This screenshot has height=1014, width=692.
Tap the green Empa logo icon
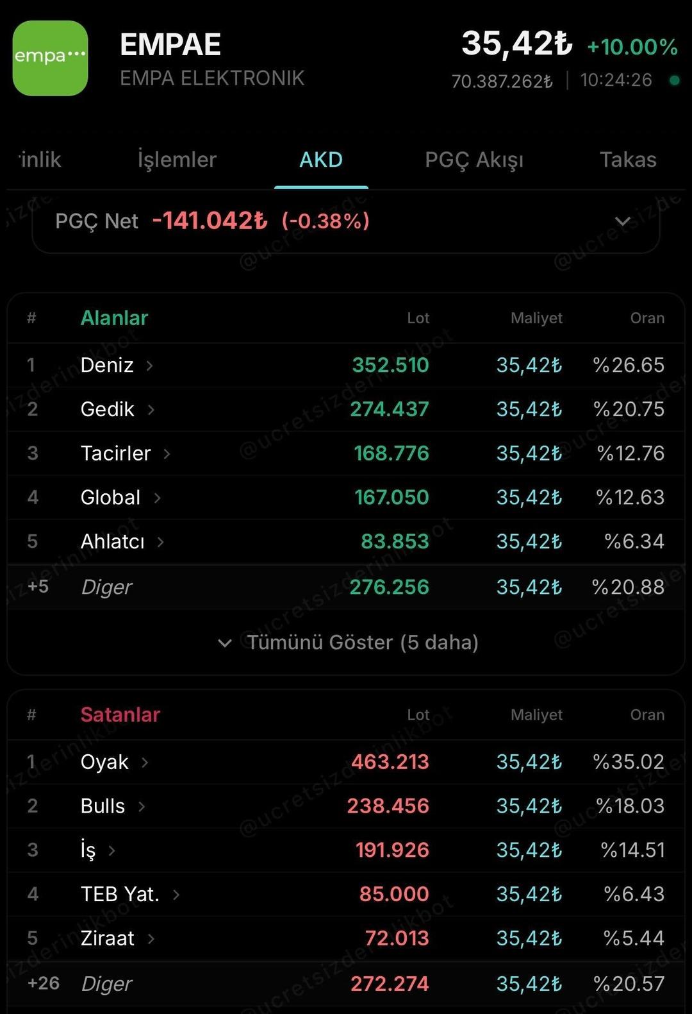click(x=50, y=58)
